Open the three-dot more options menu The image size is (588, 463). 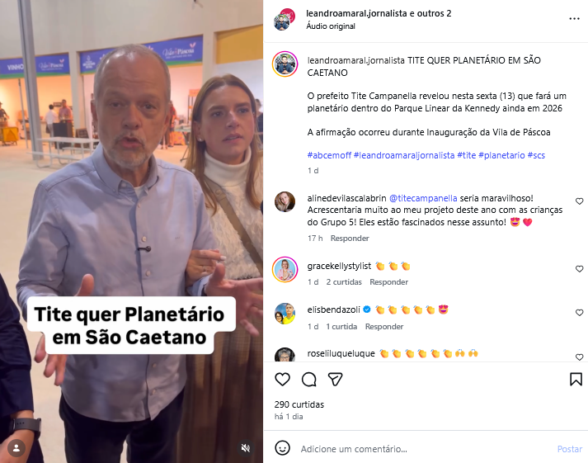click(574, 19)
